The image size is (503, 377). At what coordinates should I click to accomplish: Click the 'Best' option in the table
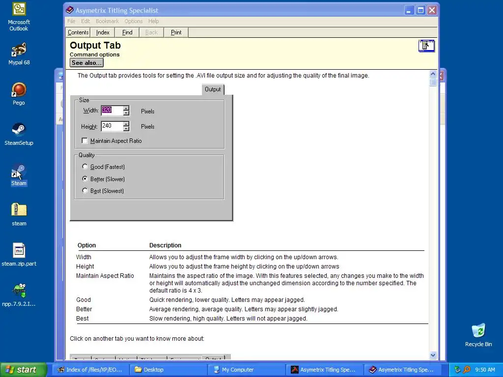pos(83,318)
